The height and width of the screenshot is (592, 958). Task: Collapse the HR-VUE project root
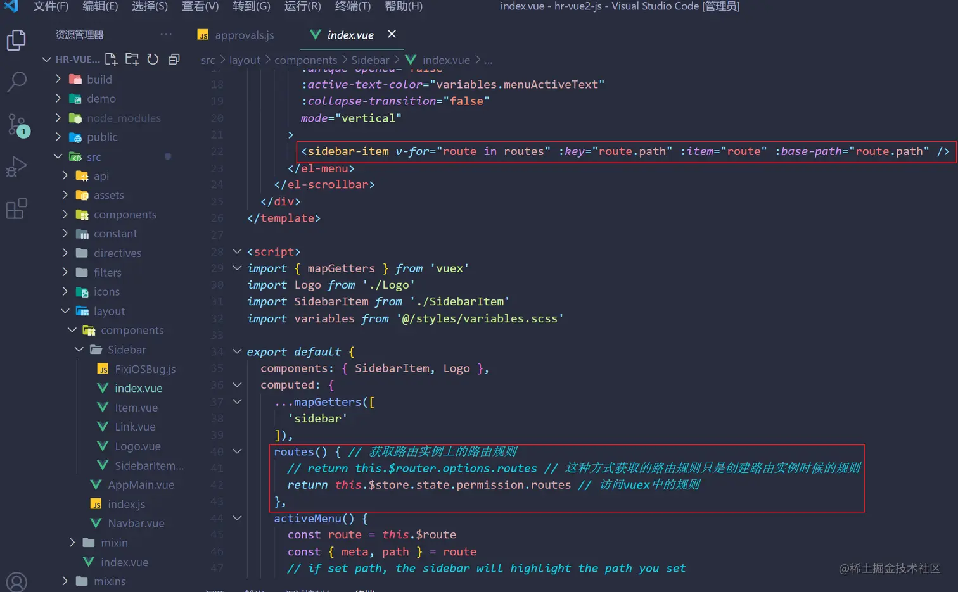(x=77, y=60)
